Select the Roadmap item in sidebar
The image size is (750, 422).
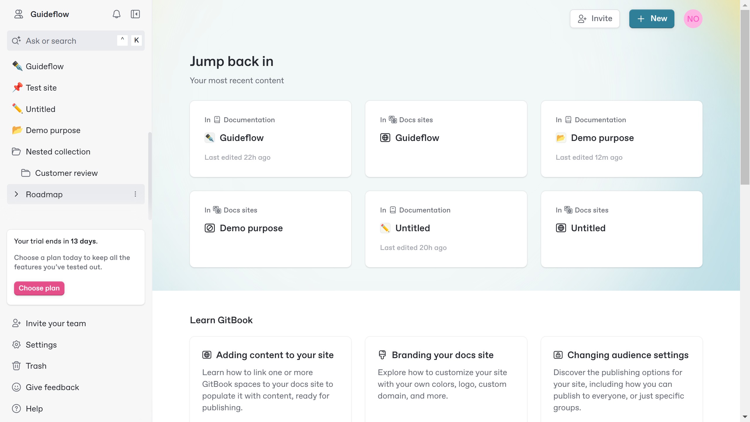tap(76, 194)
